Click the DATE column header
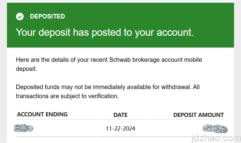 pos(120,115)
